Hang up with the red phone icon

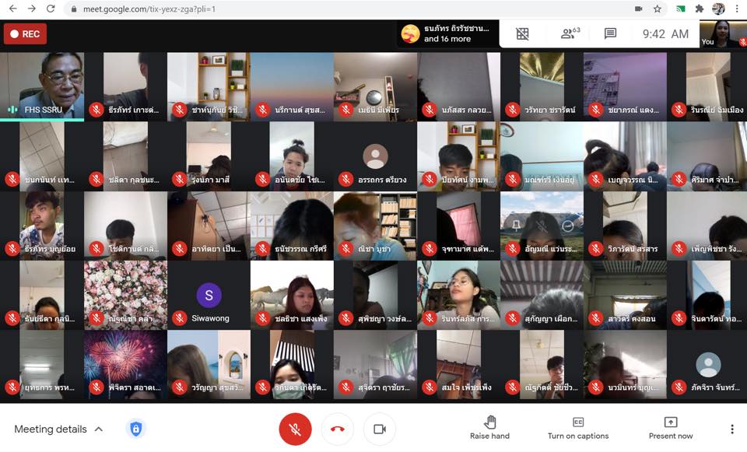(x=337, y=429)
